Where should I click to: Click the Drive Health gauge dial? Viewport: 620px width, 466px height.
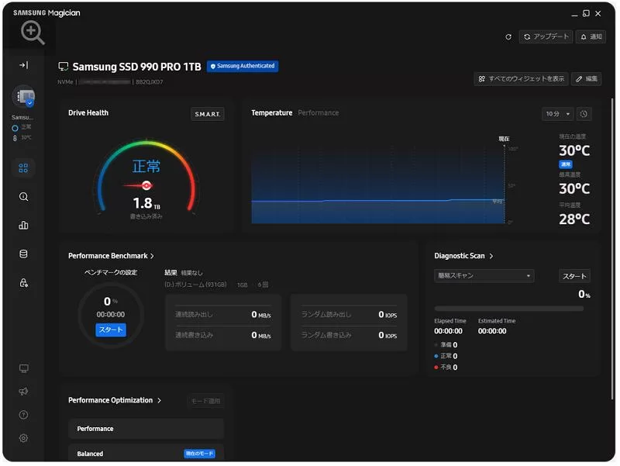point(146,178)
